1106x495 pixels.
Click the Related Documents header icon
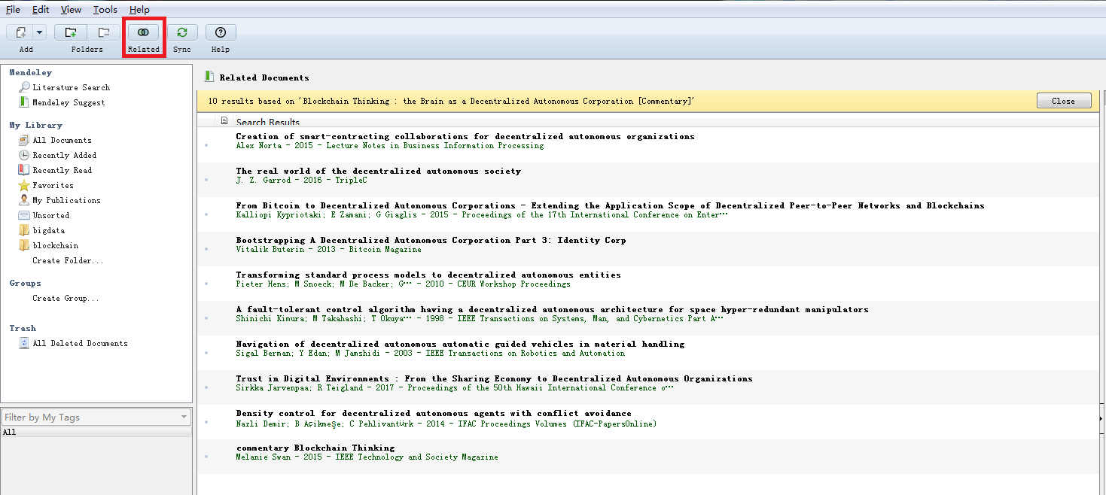point(209,77)
